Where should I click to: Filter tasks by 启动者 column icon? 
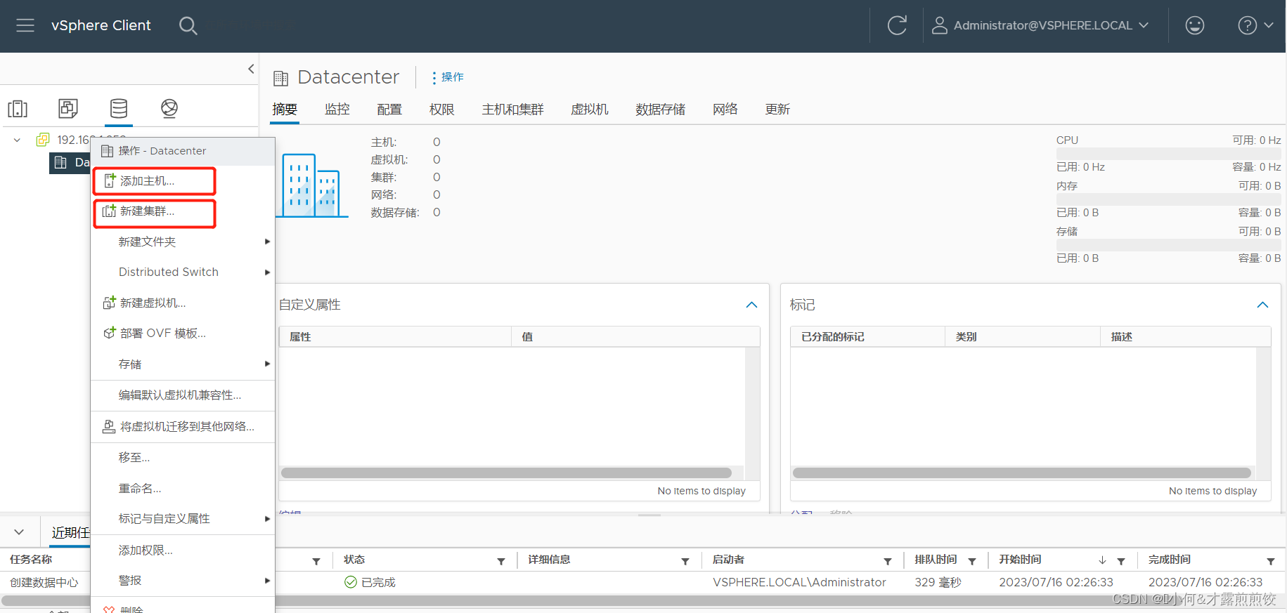tap(888, 561)
